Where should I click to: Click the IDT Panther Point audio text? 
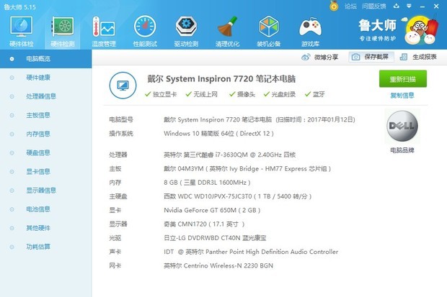pos(251,252)
